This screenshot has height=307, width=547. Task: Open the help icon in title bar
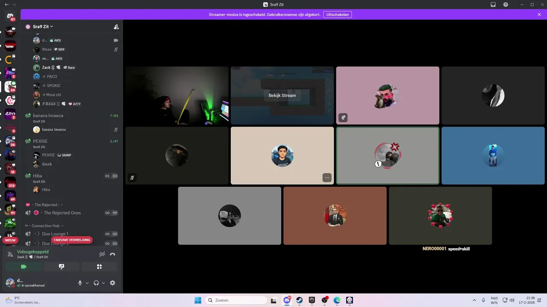click(x=506, y=4)
